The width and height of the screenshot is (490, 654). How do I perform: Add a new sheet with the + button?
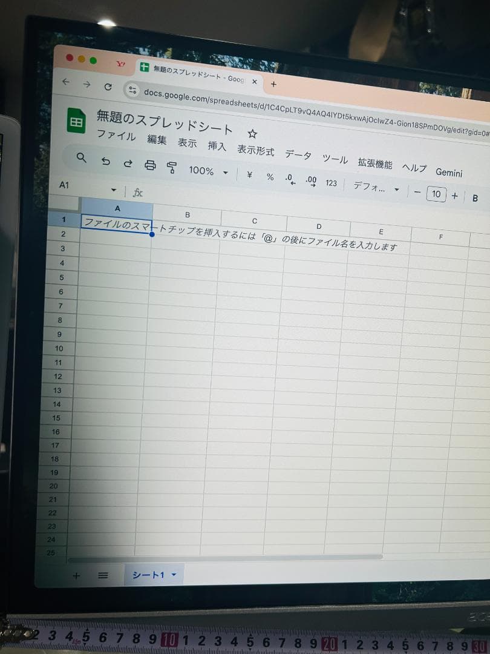(75, 574)
